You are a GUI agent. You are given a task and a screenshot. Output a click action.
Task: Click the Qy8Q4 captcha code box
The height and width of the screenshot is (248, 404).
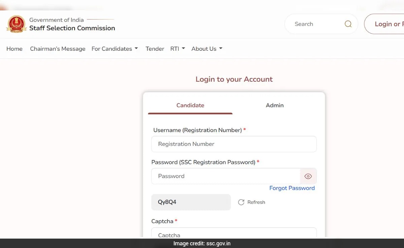click(x=191, y=202)
